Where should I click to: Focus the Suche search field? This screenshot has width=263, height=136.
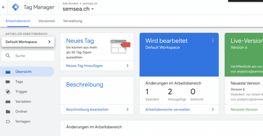(x=28, y=56)
